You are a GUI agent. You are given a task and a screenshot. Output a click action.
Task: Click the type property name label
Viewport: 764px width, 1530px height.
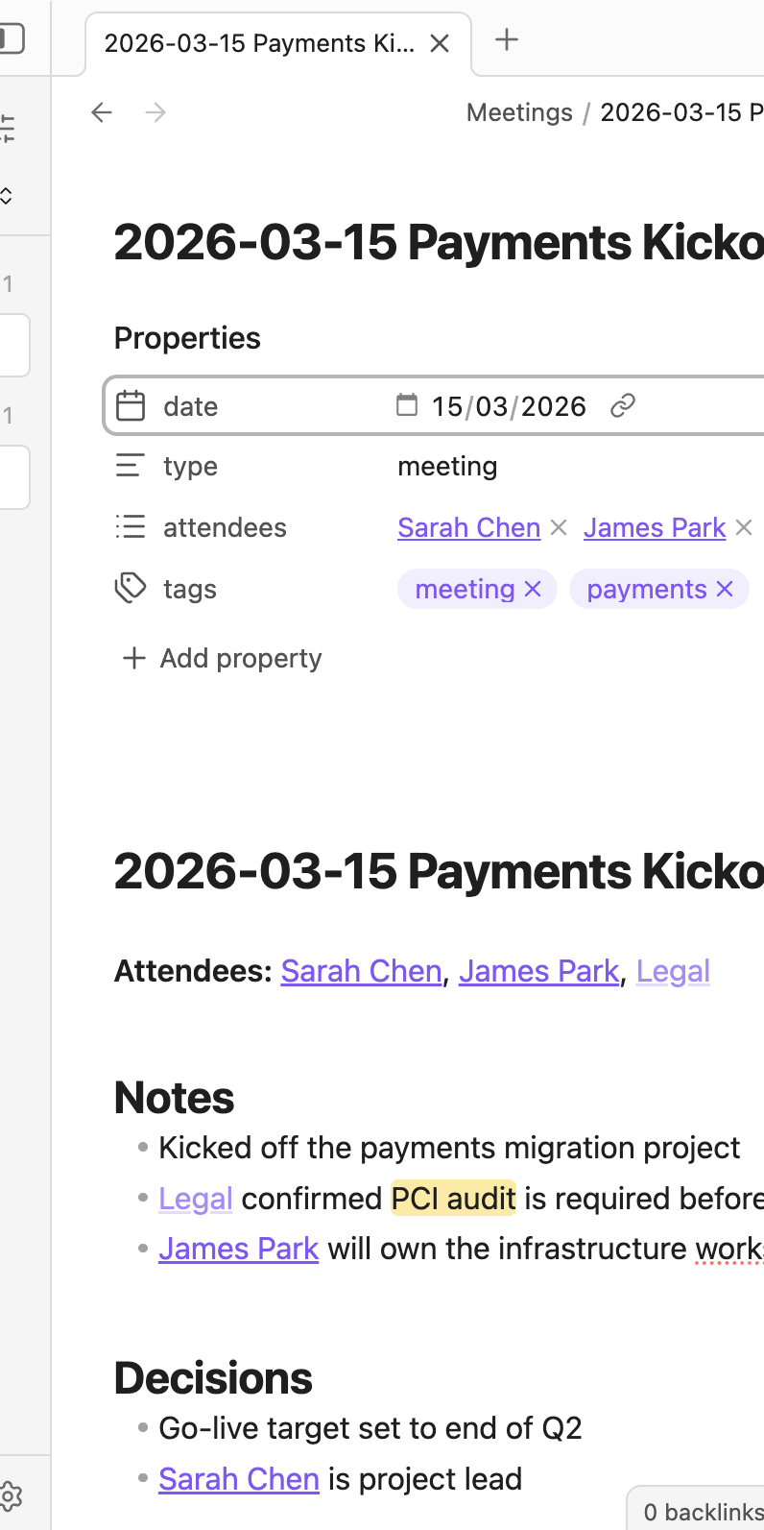point(190,467)
